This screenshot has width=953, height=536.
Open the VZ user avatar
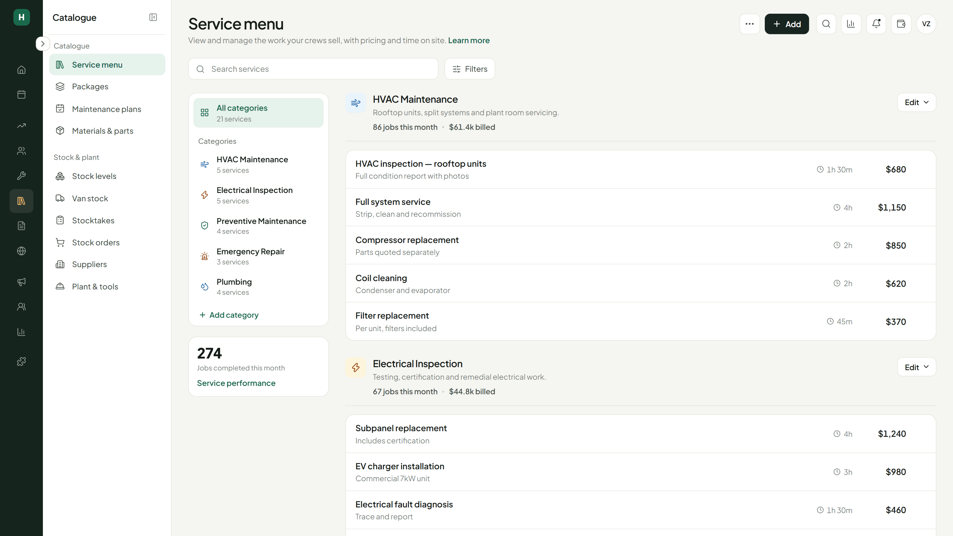[926, 24]
